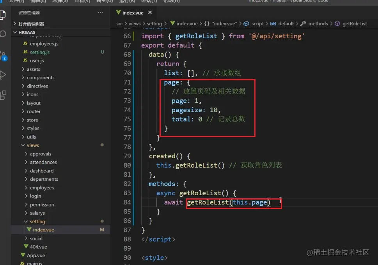378x265 pixels.
Task: Expand the layout folder
Action: (x=34, y=103)
